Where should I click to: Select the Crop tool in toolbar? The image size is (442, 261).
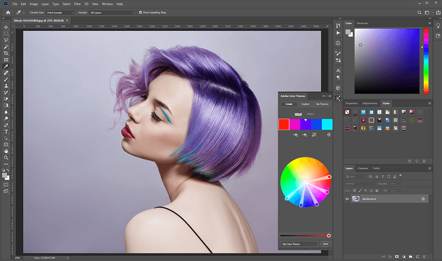pyautogui.click(x=6, y=53)
